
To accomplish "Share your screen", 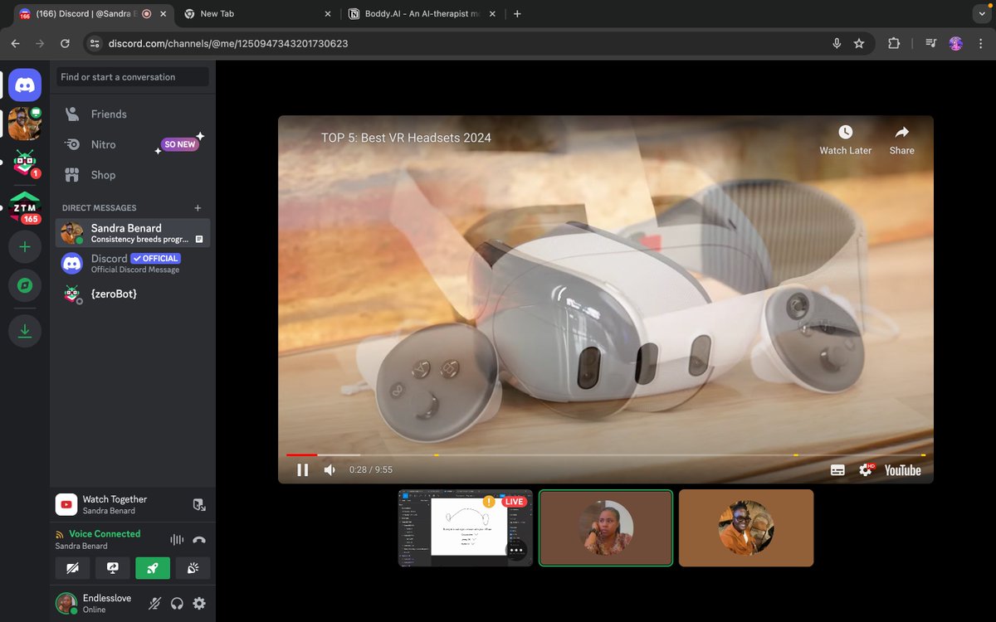I will [x=113, y=568].
